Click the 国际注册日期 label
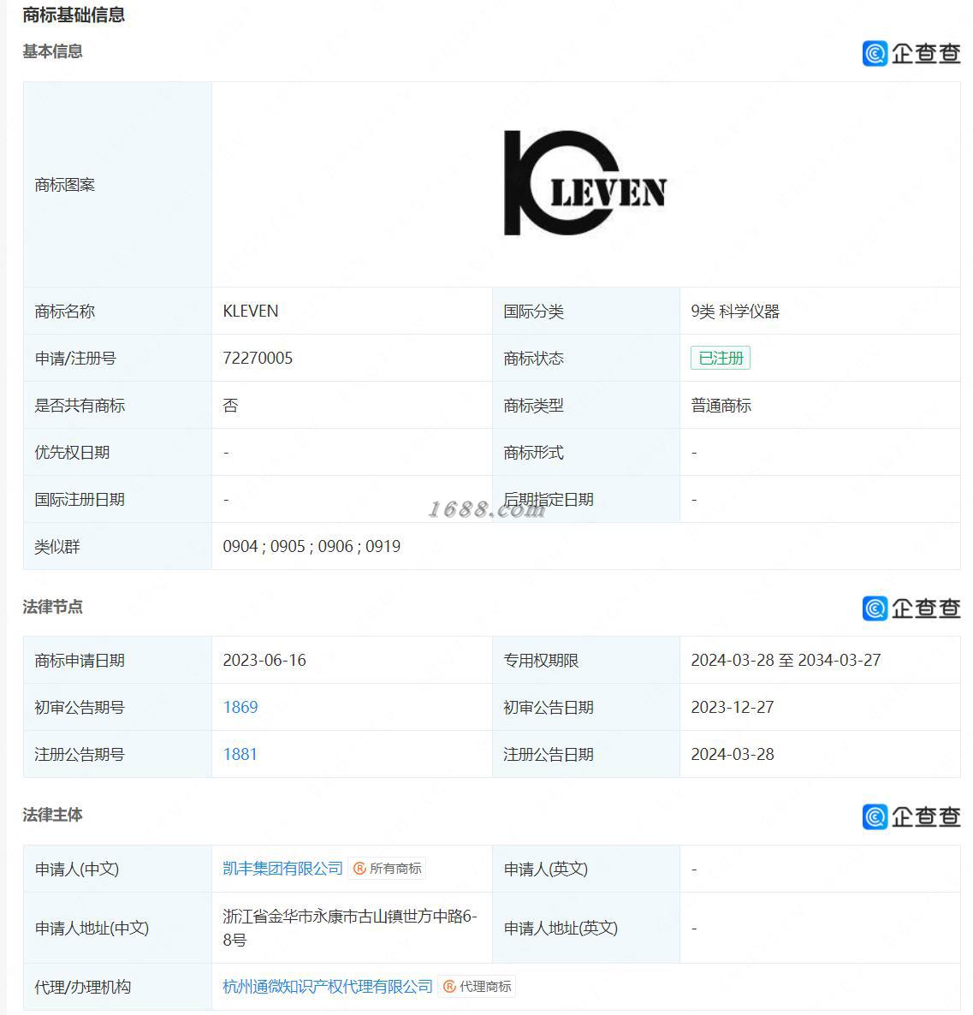The height and width of the screenshot is (1015, 973). (80, 500)
